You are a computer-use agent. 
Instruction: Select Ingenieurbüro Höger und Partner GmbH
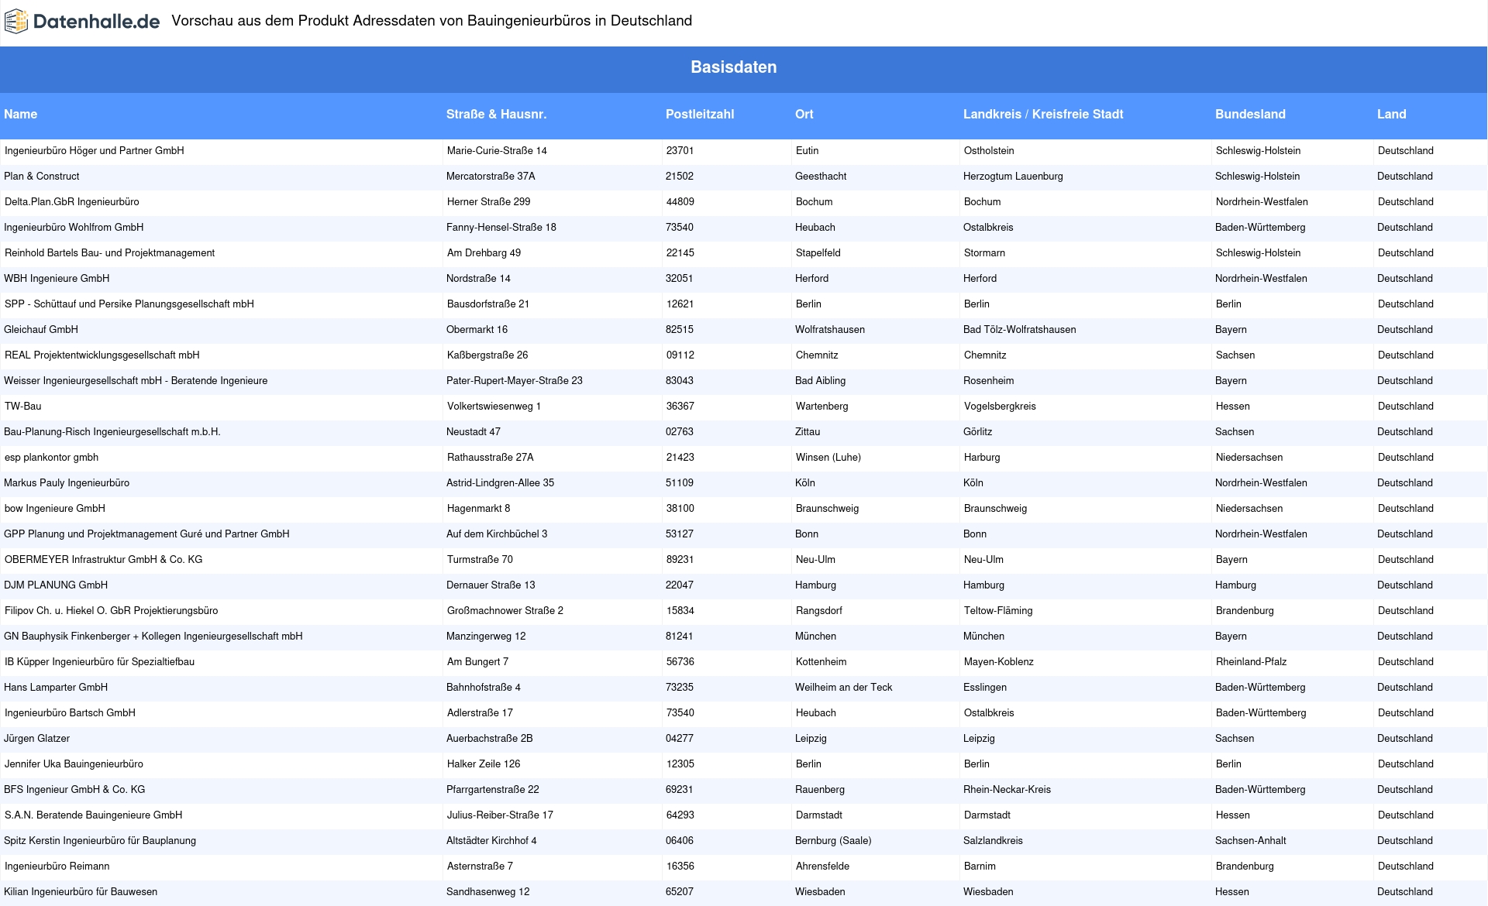tap(95, 151)
